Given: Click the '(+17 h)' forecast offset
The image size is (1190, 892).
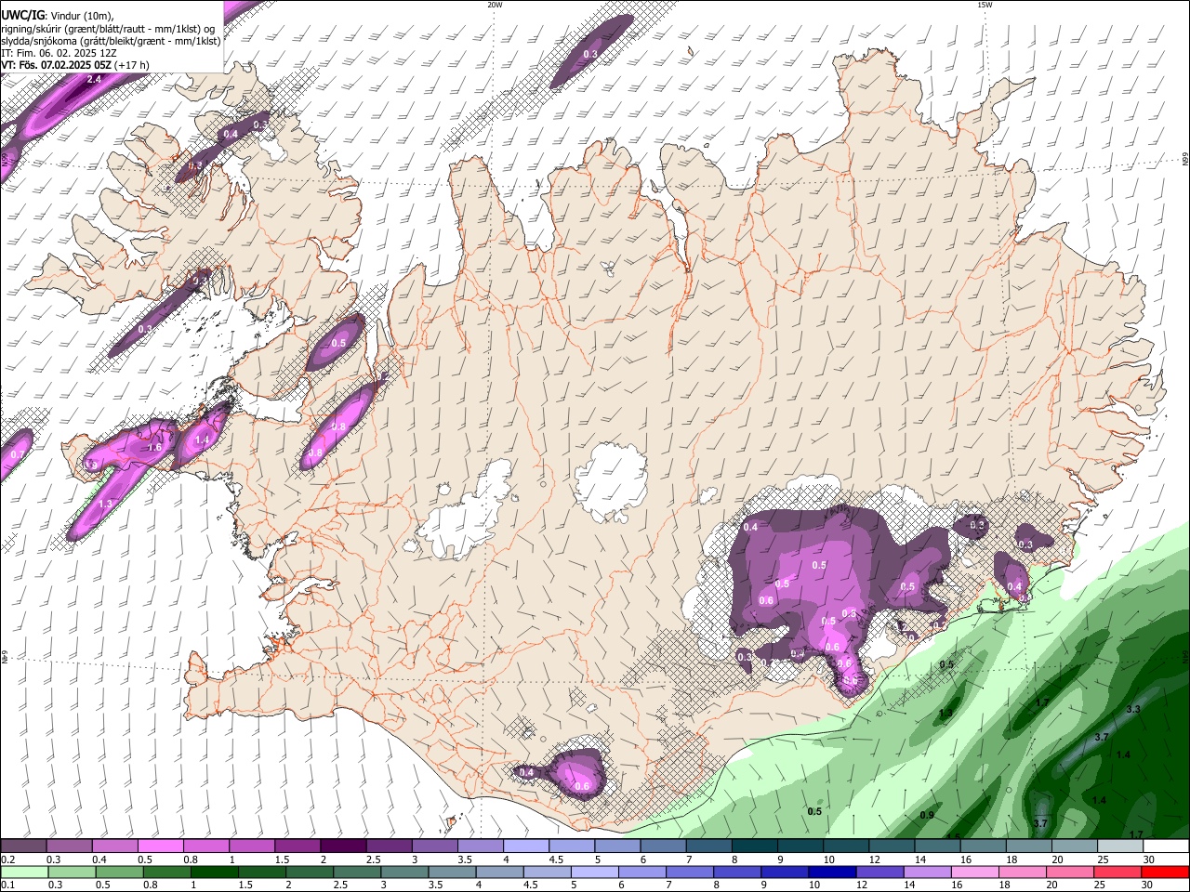Looking at the screenshot, I should point(133,65).
